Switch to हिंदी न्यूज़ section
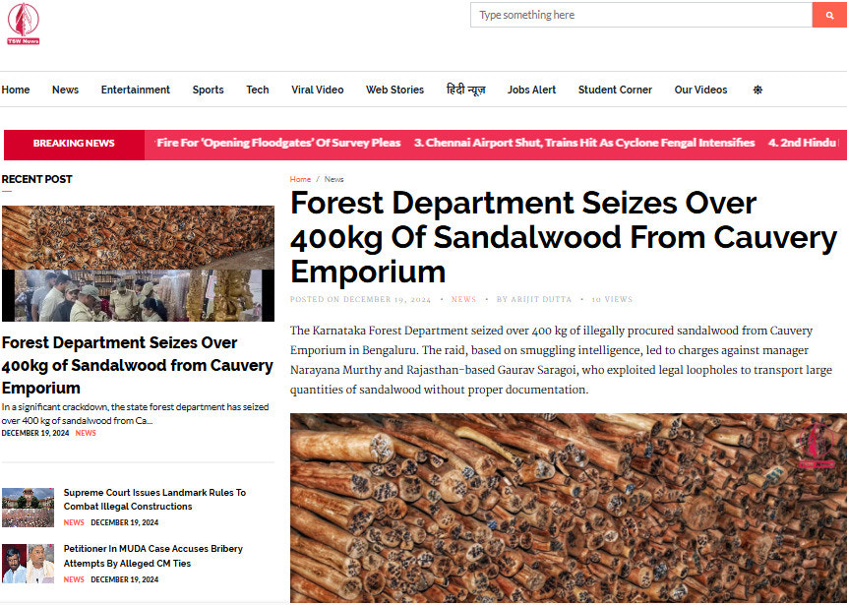This screenshot has height=605, width=847. [x=465, y=91]
